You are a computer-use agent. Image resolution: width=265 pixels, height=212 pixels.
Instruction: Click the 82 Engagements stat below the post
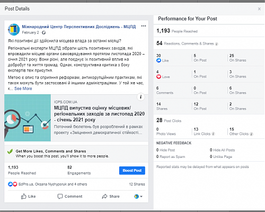click(x=79, y=170)
